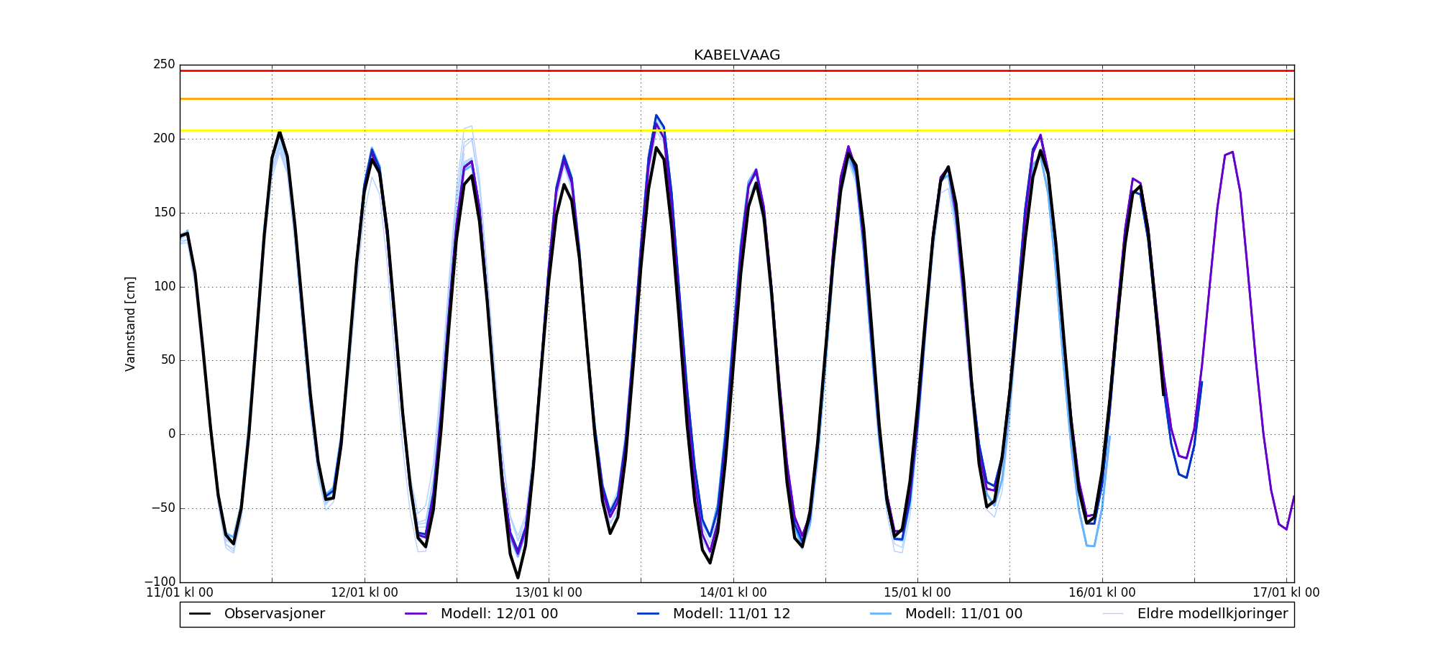Select Modell: 11/01 00 legend entry
The height and width of the screenshot is (647, 1438).
coord(945,614)
